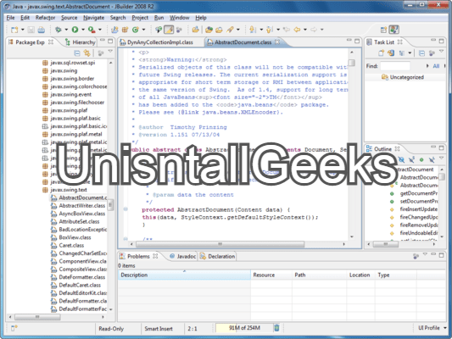Select the javax.swing.text package
The width and height of the screenshot is (452, 339).
64,190
